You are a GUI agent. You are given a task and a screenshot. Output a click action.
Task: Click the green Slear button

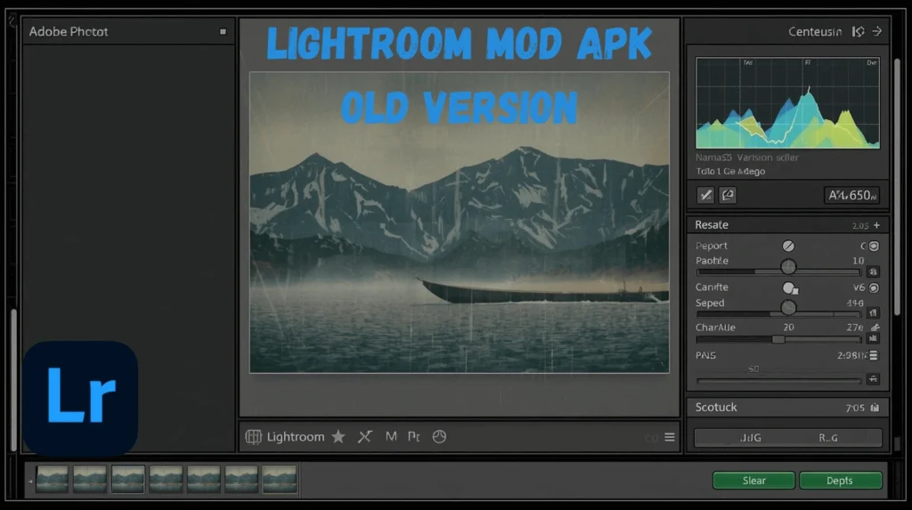point(753,481)
